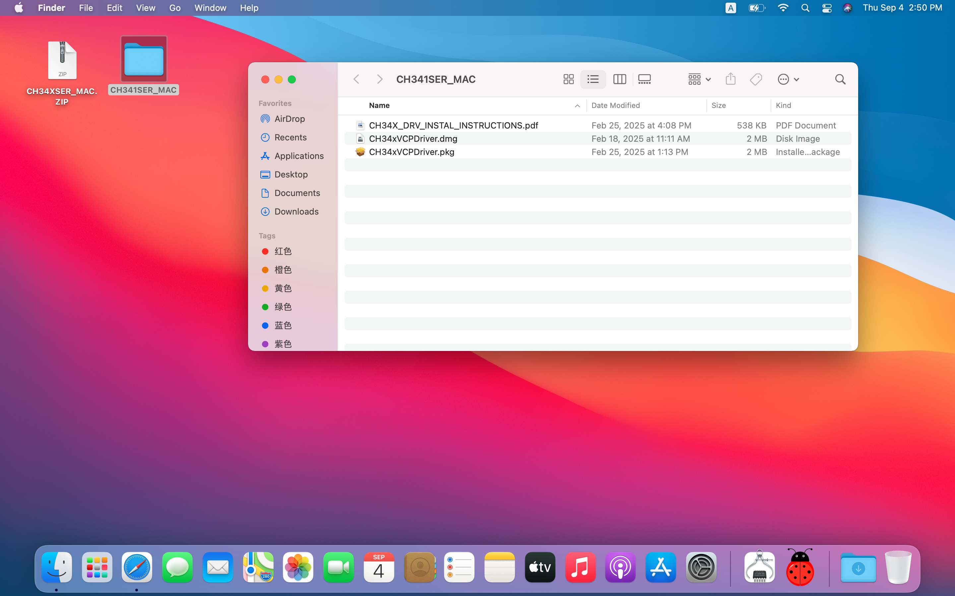The width and height of the screenshot is (955, 596).
Task: Open the Help menu
Action: [x=249, y=8]
